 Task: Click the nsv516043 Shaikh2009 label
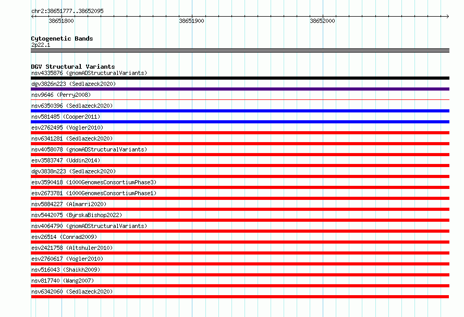click(66, 270)
